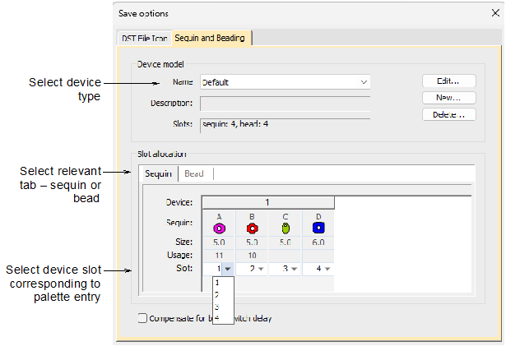The width and height of the screenshot is (506, 360).
Task: Click the Delete... device model button
Action: pyautogui.click(x=448, y=114)
